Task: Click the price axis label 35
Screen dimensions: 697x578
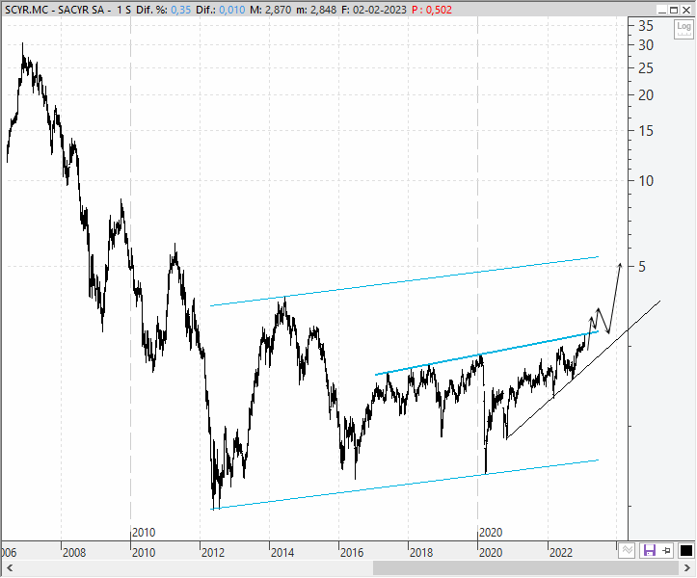Action: click(646, 26)
